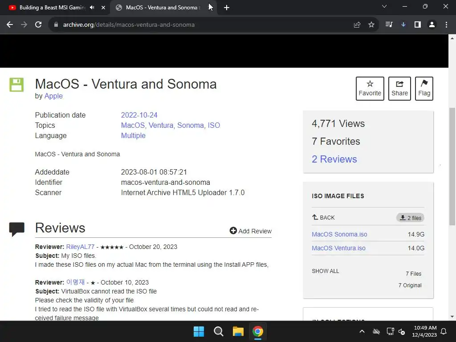Open the media control icon in toolbar
The image size is (456, 342).
(x=389, y=25)
